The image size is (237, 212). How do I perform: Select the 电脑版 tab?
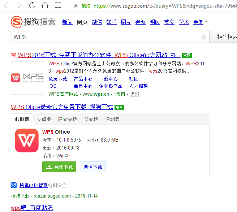(x=22, y=119)
